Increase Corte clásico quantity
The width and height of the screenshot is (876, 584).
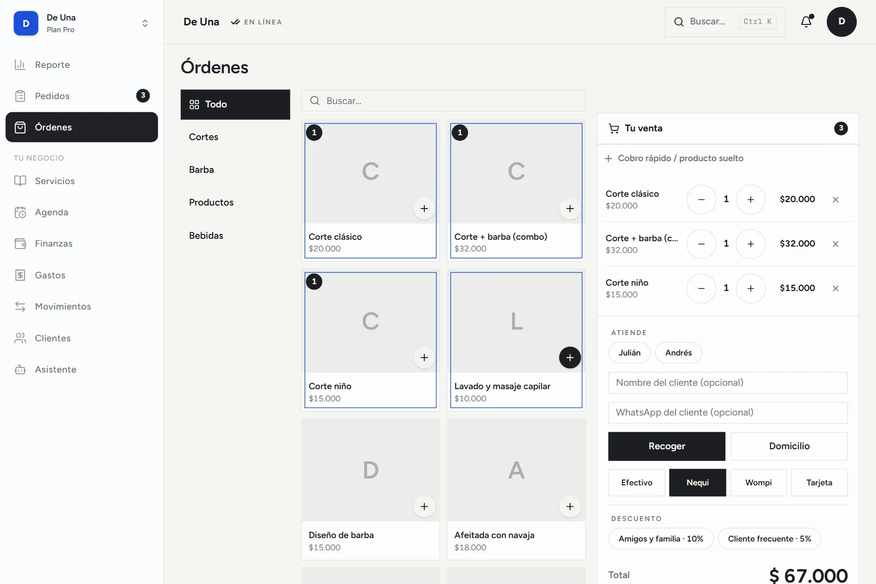click(751, 199)
